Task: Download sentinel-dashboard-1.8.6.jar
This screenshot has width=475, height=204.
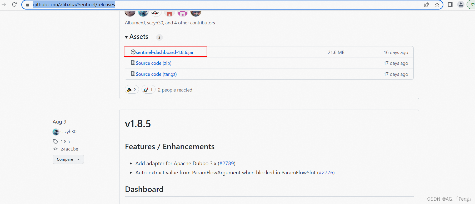Action: [164, 52]
